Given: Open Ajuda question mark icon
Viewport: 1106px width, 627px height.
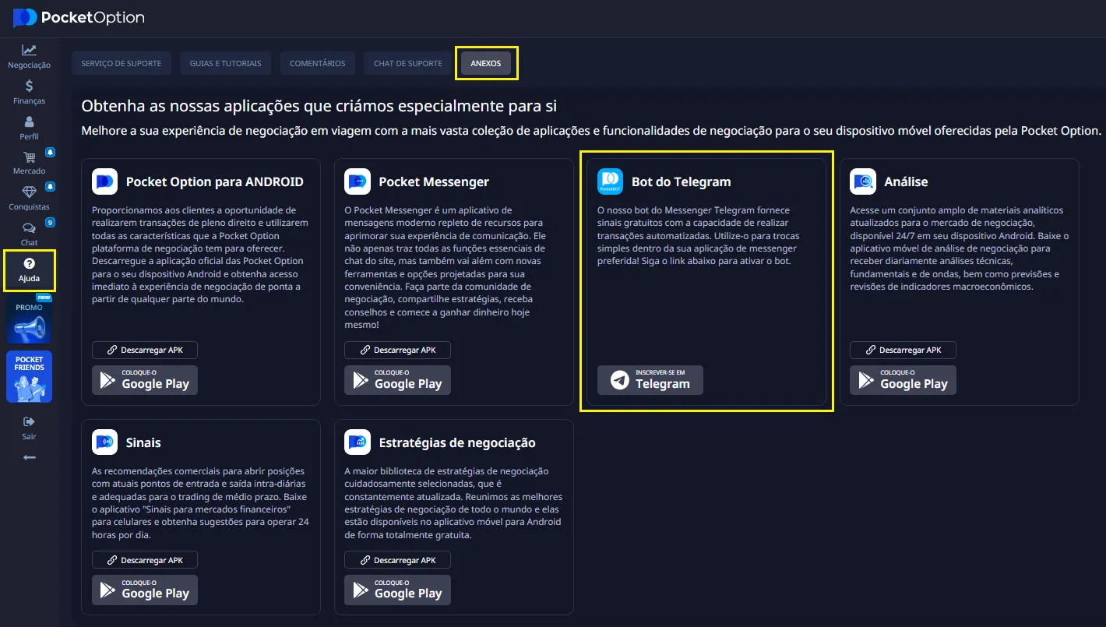Looking at the screenshot, I should 29,264.
